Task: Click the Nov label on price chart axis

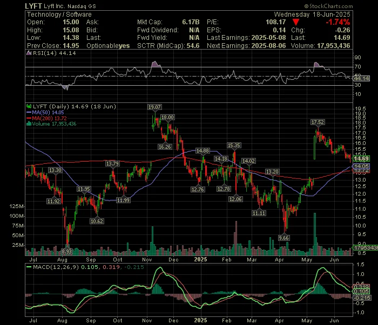Action: pos(147,260)
